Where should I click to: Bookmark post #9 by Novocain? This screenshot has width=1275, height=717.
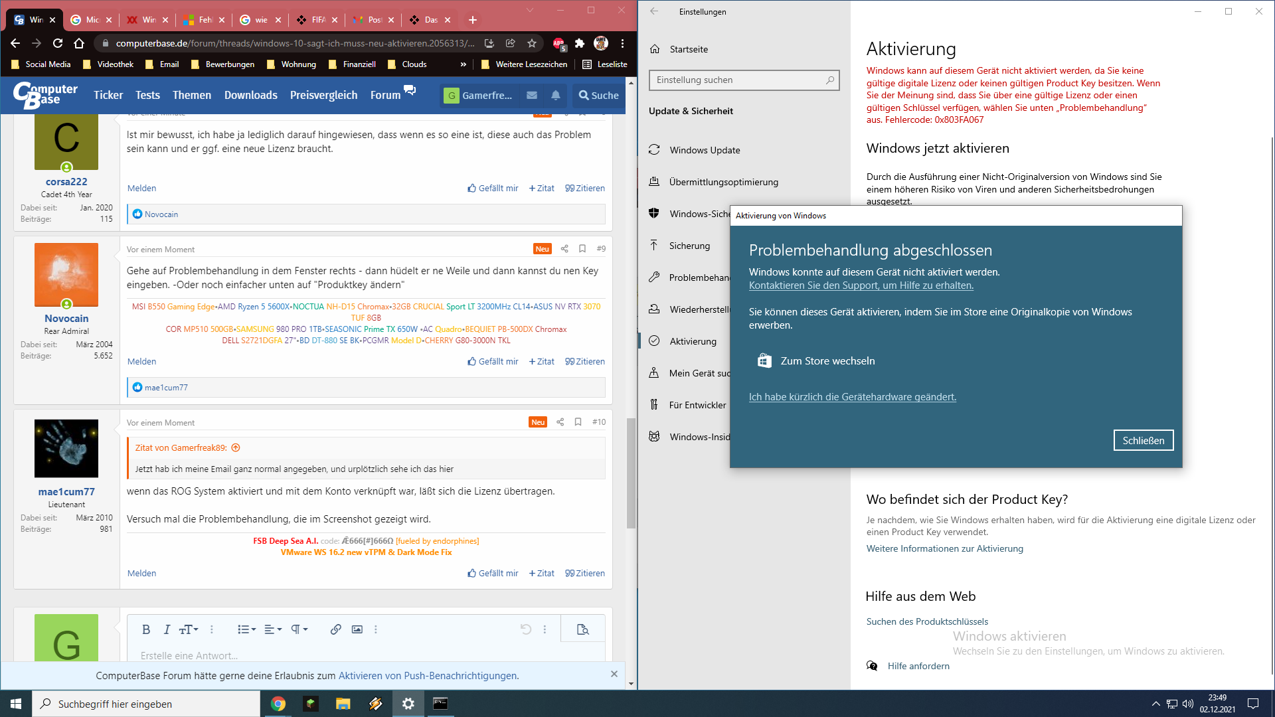[x=582, y=249]
